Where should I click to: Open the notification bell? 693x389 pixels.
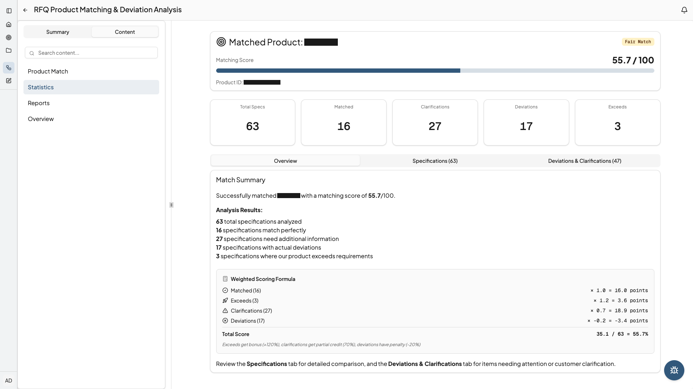(684, 10)
